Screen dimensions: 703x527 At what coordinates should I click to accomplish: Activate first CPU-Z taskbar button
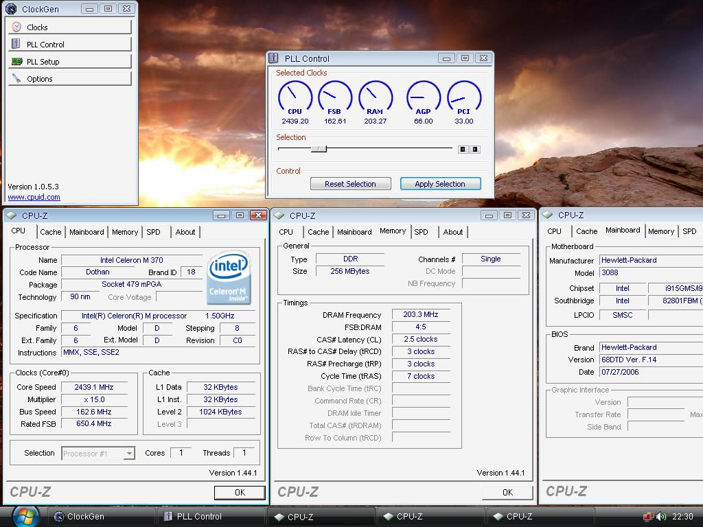click(x=321, y=517)
